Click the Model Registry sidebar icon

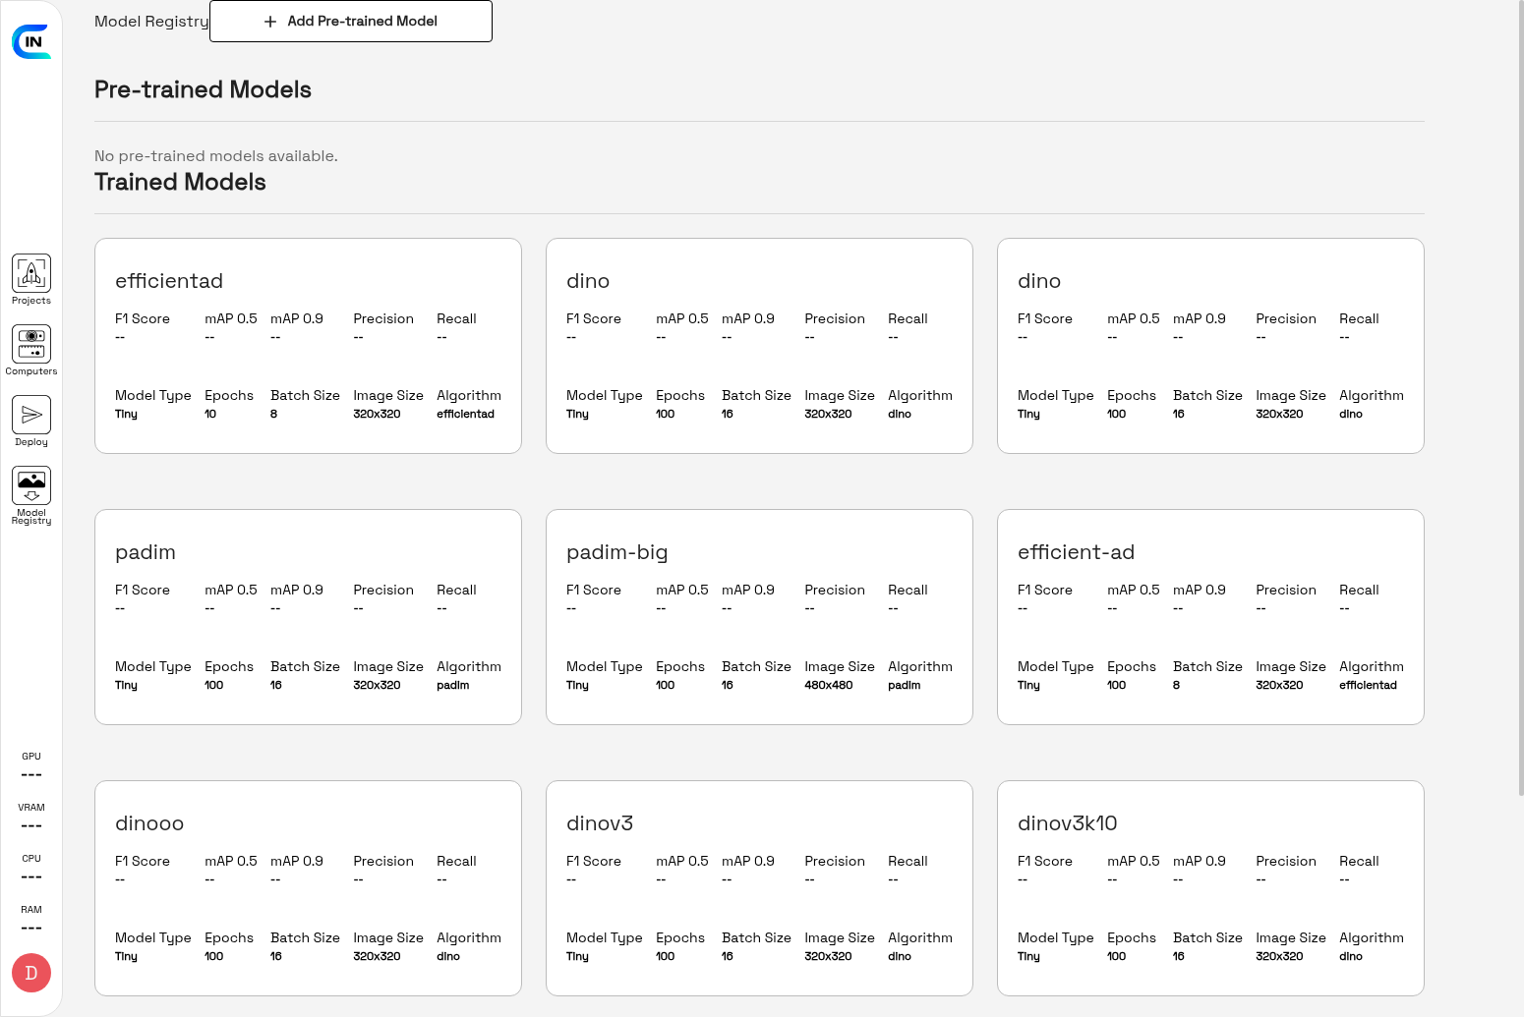tap(30, 491)
